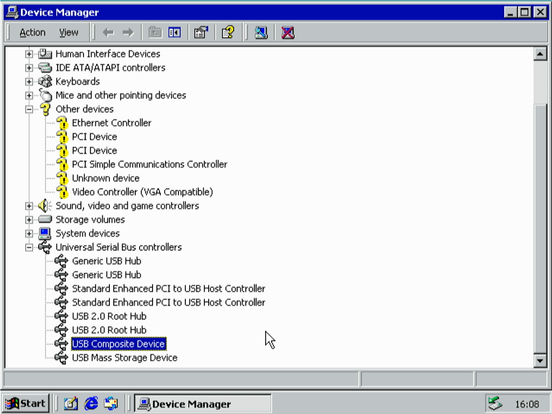Viewport: 552px width, 414px height.
Task: Open the Action menu
Action: (32, 33)
